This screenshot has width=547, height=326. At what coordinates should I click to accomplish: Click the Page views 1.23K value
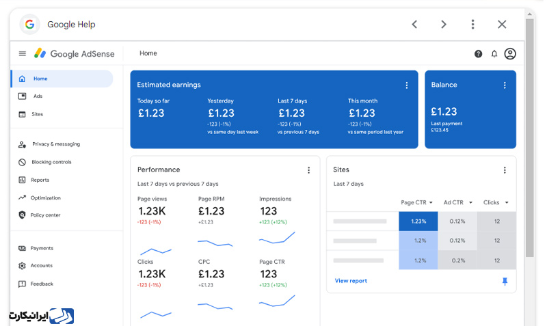point(152,211)
